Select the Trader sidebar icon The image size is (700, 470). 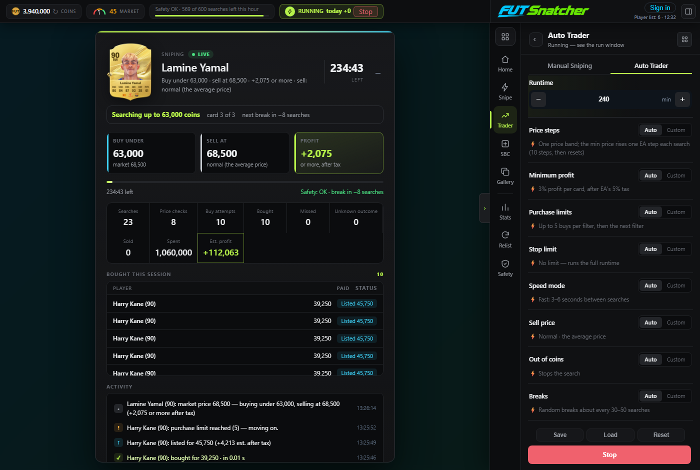505,119
